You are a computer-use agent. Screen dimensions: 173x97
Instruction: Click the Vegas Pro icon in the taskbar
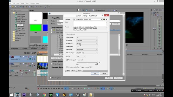coord(17,95)
